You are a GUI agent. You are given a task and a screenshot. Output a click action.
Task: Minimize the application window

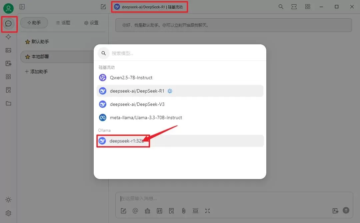pyautogui.click(x=321, y=7)
